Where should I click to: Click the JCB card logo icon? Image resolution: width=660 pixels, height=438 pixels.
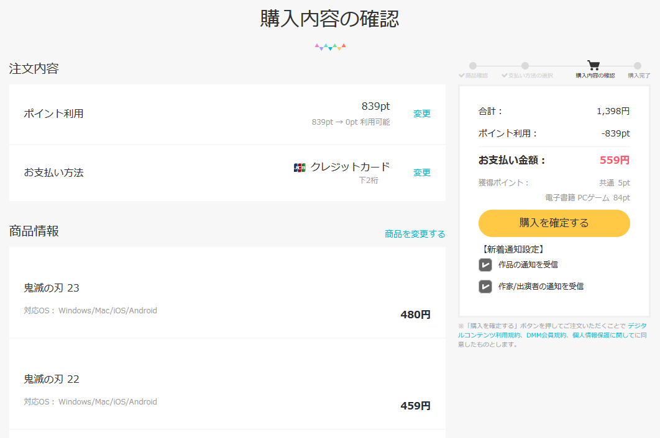tap(300, 168)
